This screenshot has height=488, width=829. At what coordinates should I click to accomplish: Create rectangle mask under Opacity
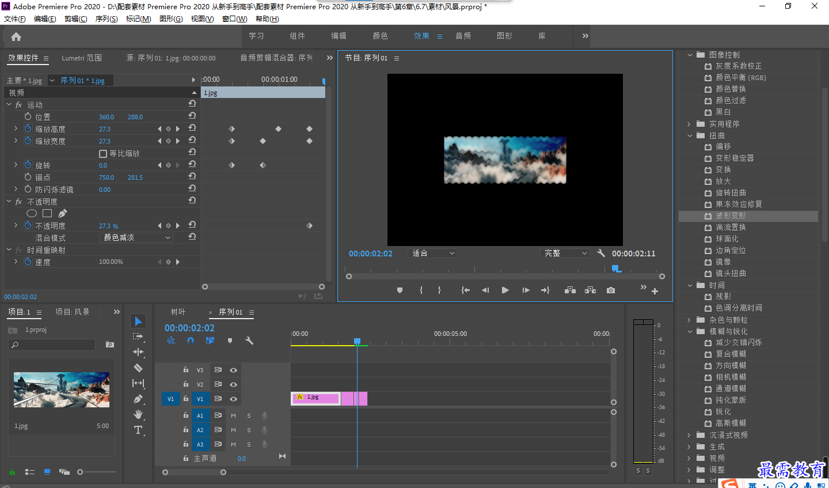click(47, 213)
